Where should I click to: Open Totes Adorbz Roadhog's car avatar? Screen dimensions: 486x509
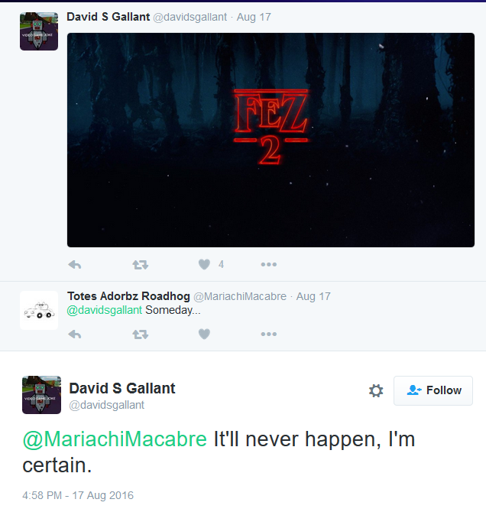39,310
